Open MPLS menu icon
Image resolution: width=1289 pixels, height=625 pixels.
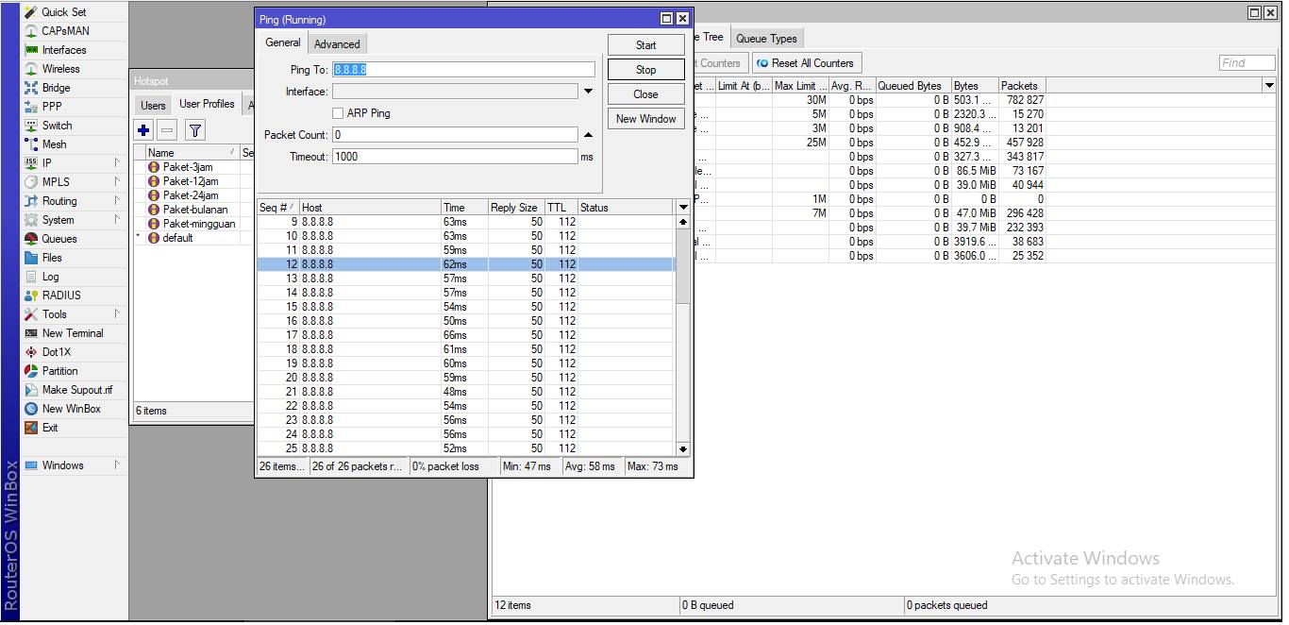(32, 182)
